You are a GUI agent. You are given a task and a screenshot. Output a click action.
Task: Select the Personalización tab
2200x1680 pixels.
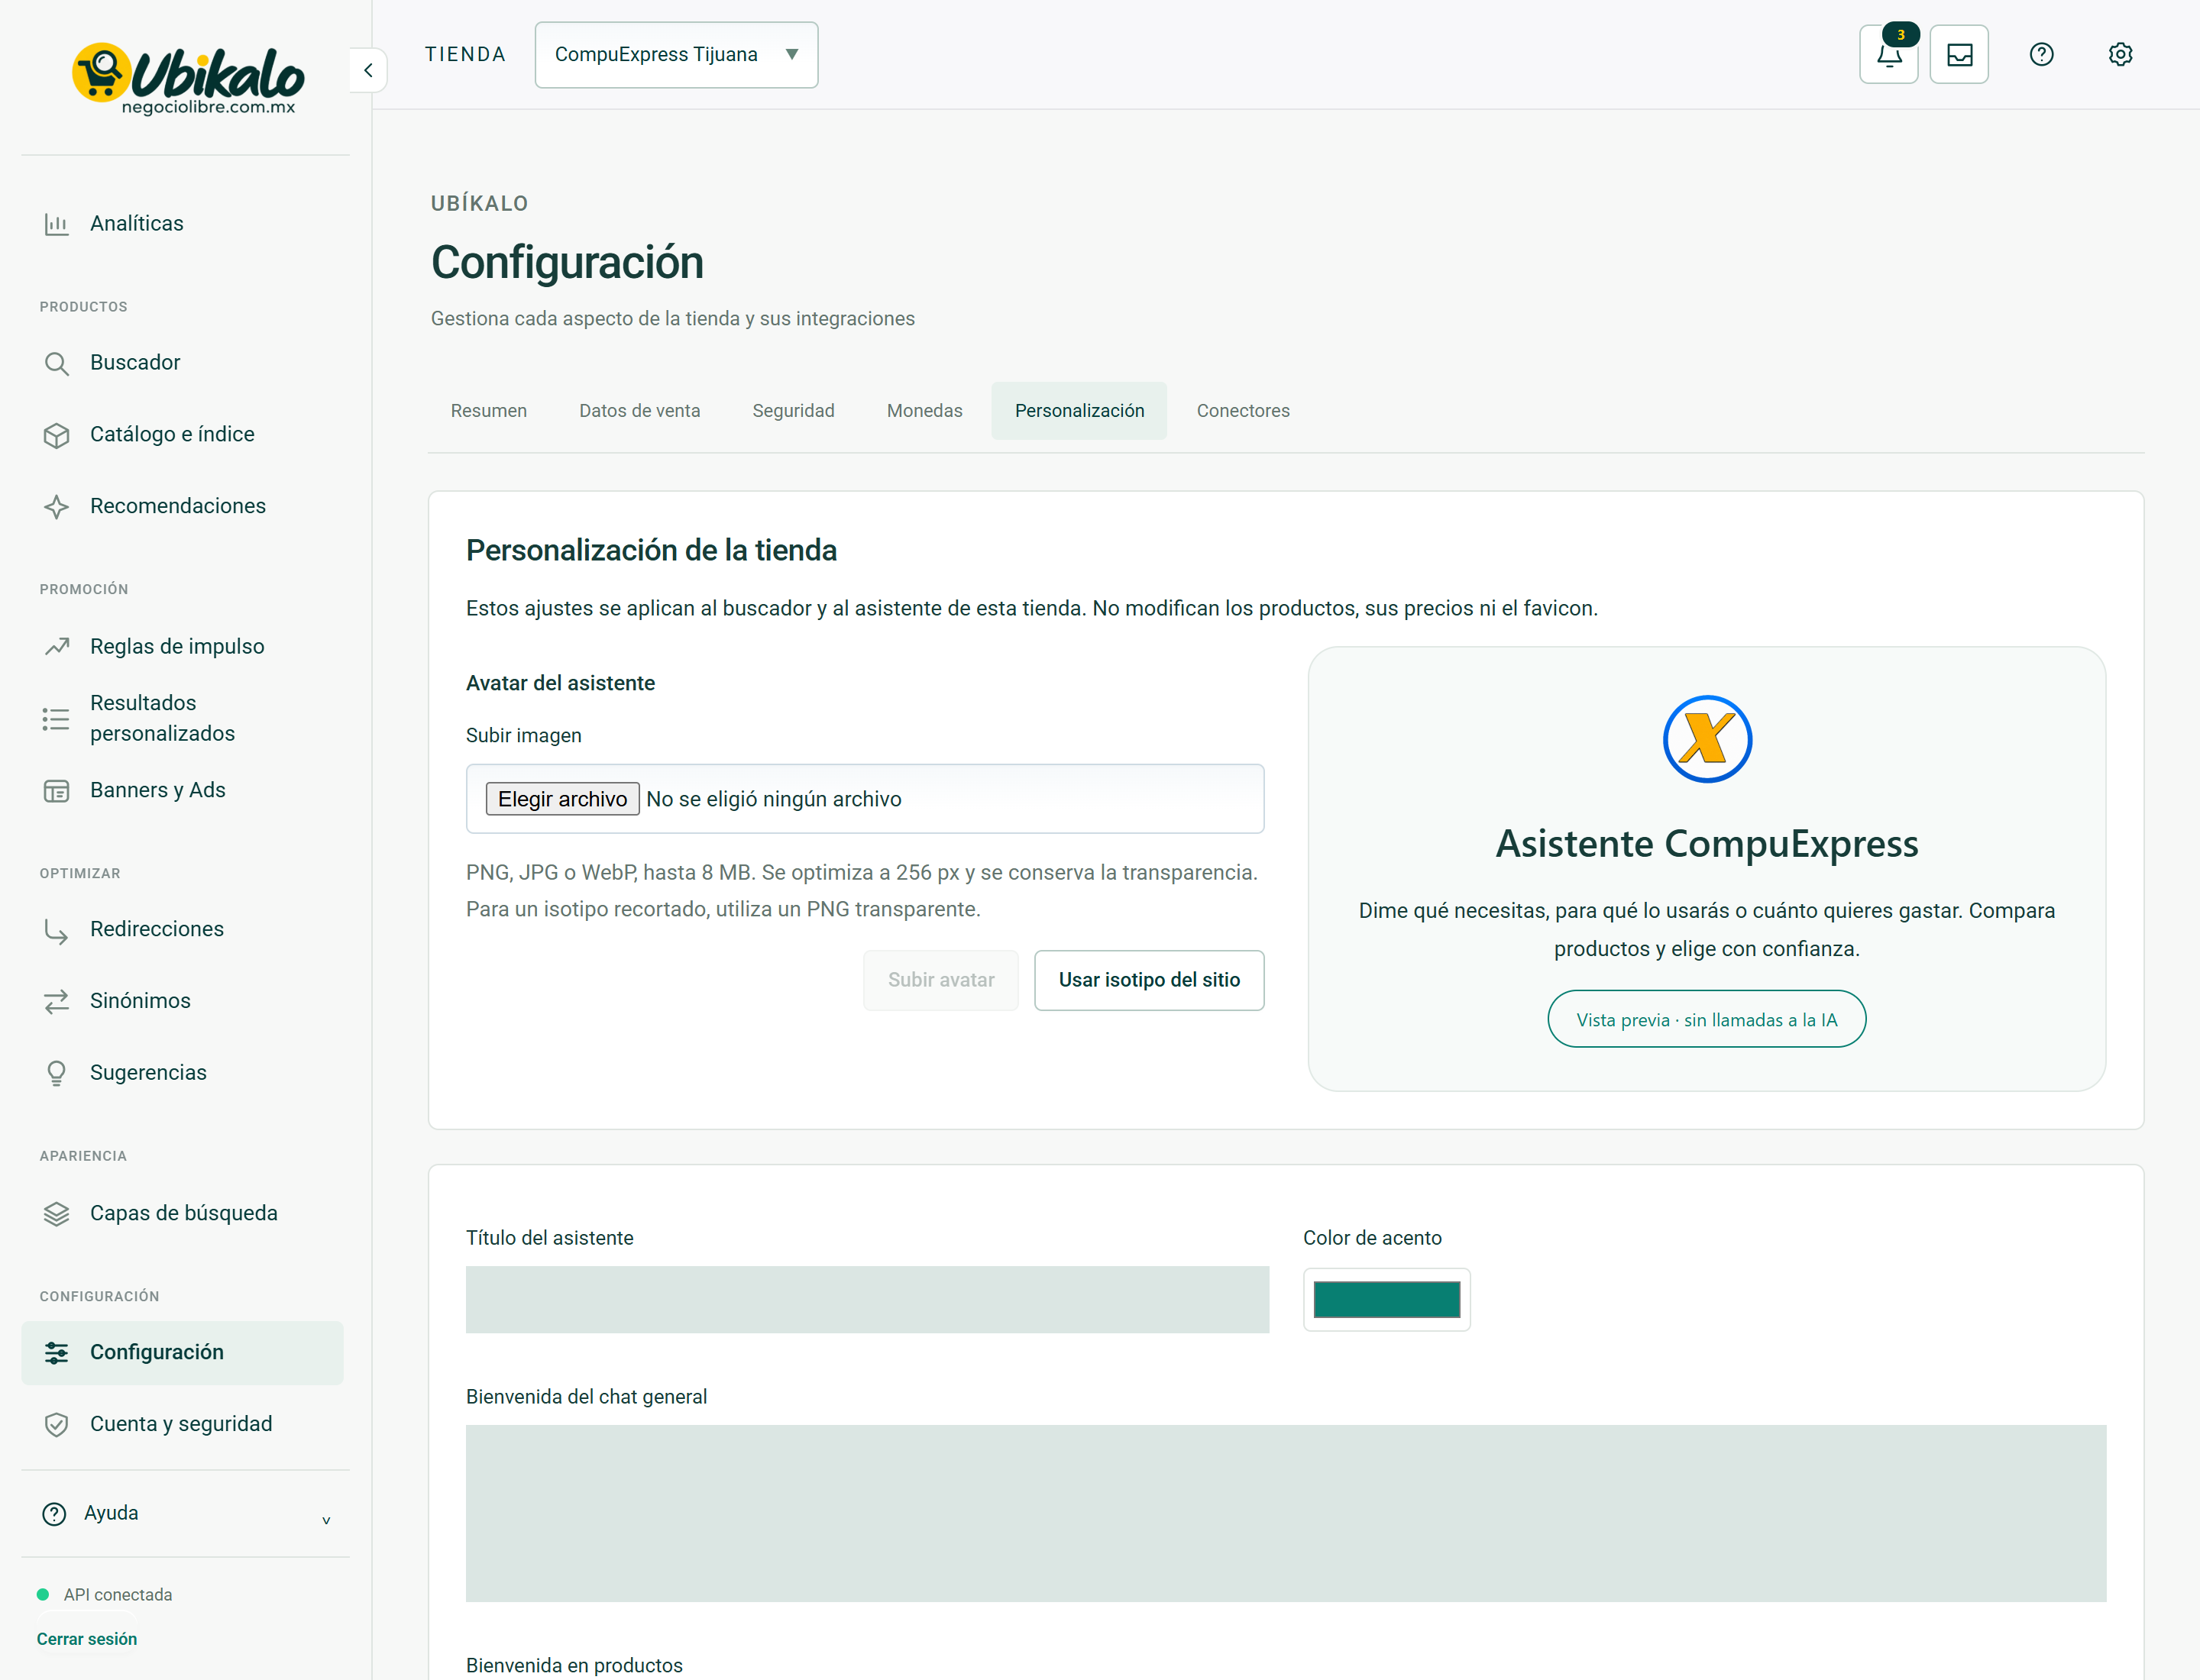[x=1079, y=411]
